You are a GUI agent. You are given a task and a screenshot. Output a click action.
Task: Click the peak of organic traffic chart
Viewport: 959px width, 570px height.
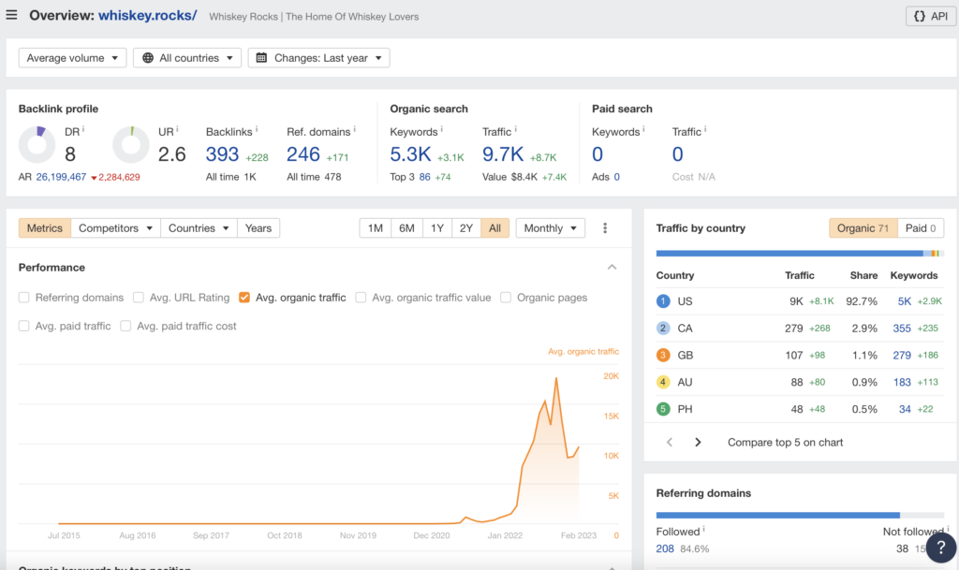coord(556,378)
